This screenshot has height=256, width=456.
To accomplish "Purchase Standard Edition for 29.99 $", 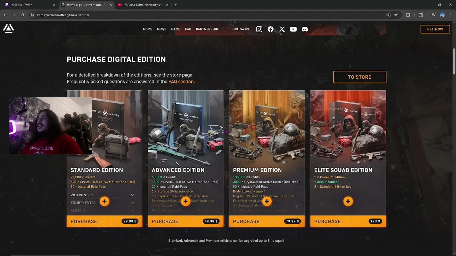I will pyautogui.click(x=104, y=221).
